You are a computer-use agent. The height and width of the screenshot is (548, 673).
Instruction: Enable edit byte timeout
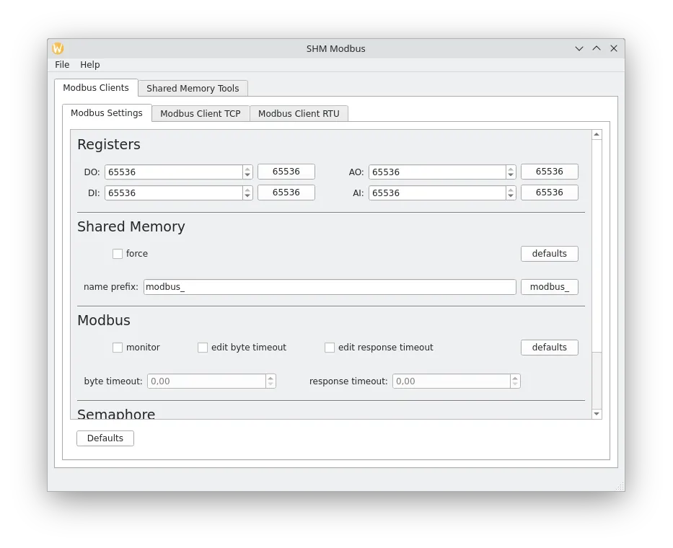[x=203, y=348]
